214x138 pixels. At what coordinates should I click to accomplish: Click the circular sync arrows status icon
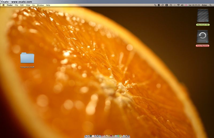(x=163, y=5)
